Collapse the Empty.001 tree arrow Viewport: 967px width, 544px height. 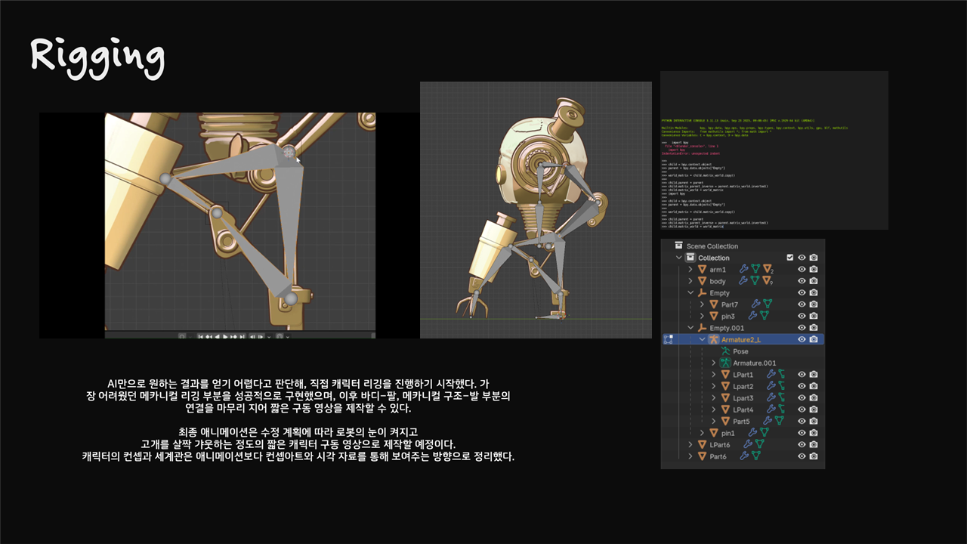pyautogui.click(x=690, y=328)
